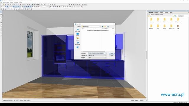Open the Pomoc menu
189x106 pixels.
(20, 2)
